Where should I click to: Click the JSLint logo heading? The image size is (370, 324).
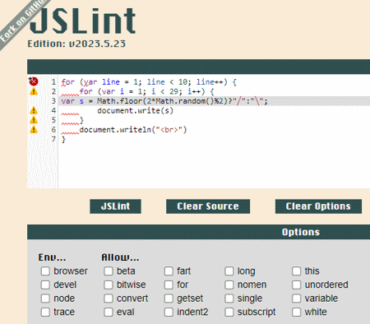[82, 21]
